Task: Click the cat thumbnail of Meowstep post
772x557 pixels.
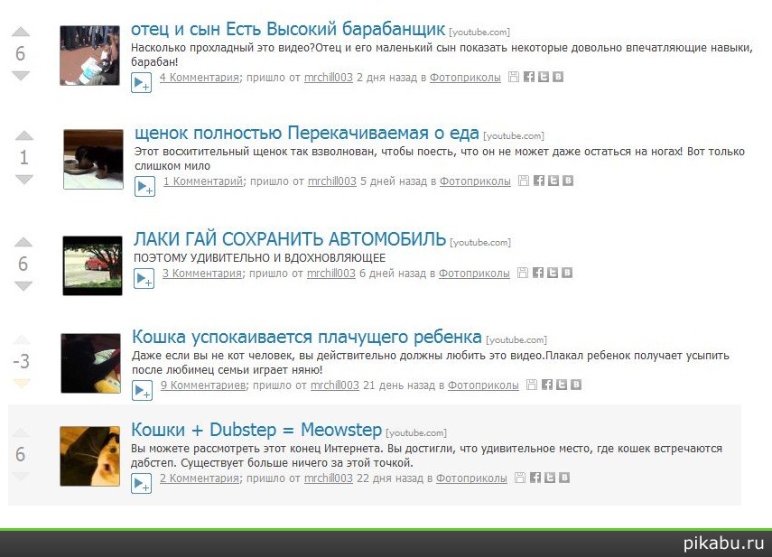Action: click(x=90, y=457)
